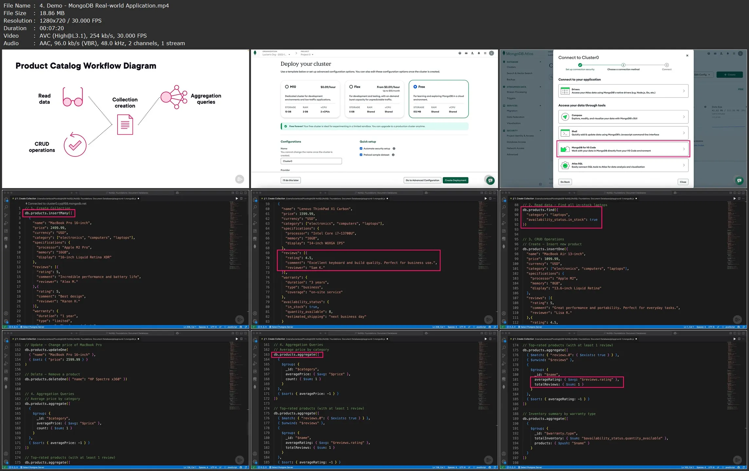This screenshot has width=749, height=471.
Task: Open Triggers in the Atlas sidebar
Action: click(511, 98)
